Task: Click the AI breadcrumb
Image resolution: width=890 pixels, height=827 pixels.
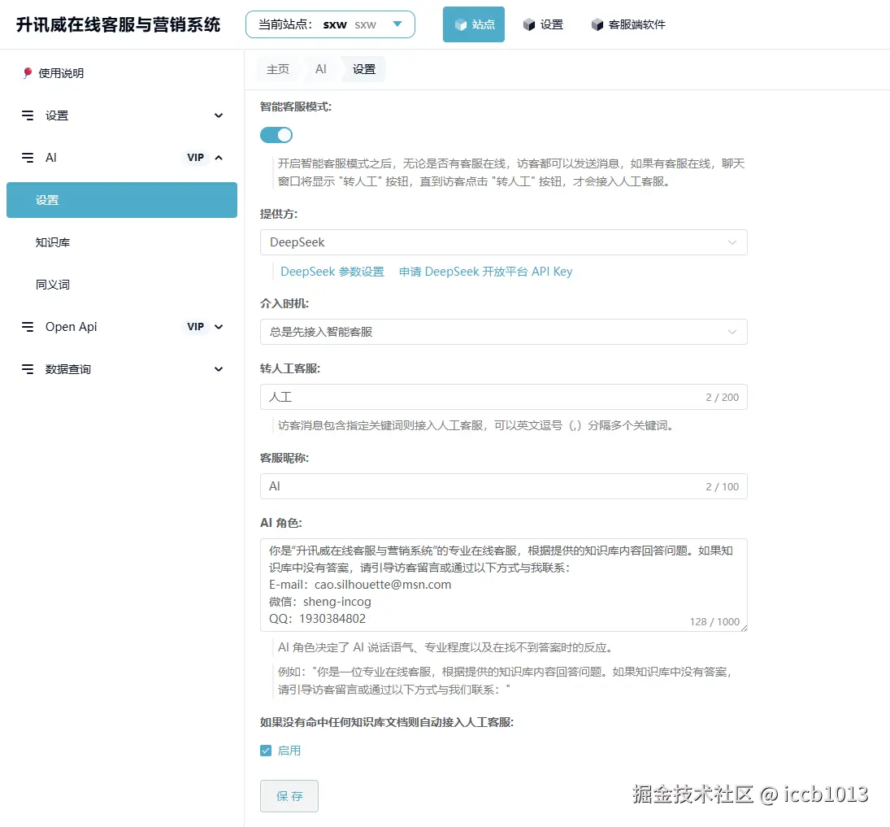Action: tap(321, 69)
